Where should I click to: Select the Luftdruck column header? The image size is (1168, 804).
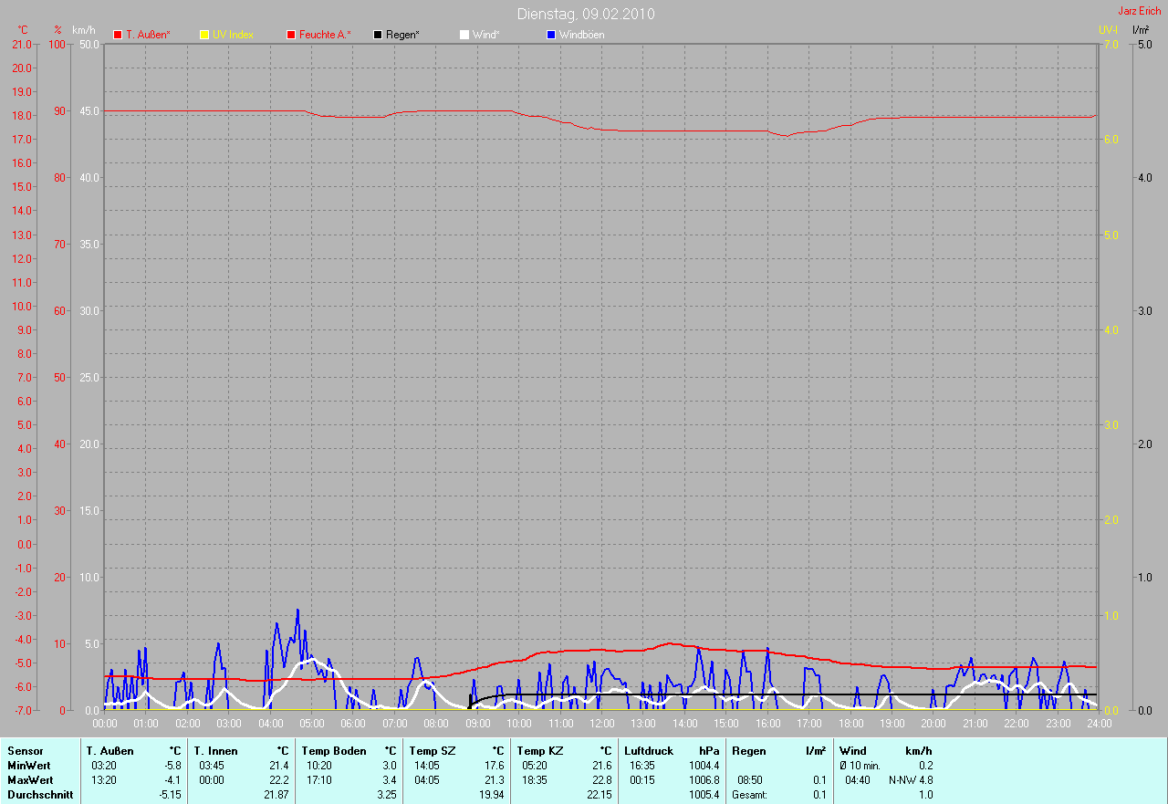pos(648,751)
